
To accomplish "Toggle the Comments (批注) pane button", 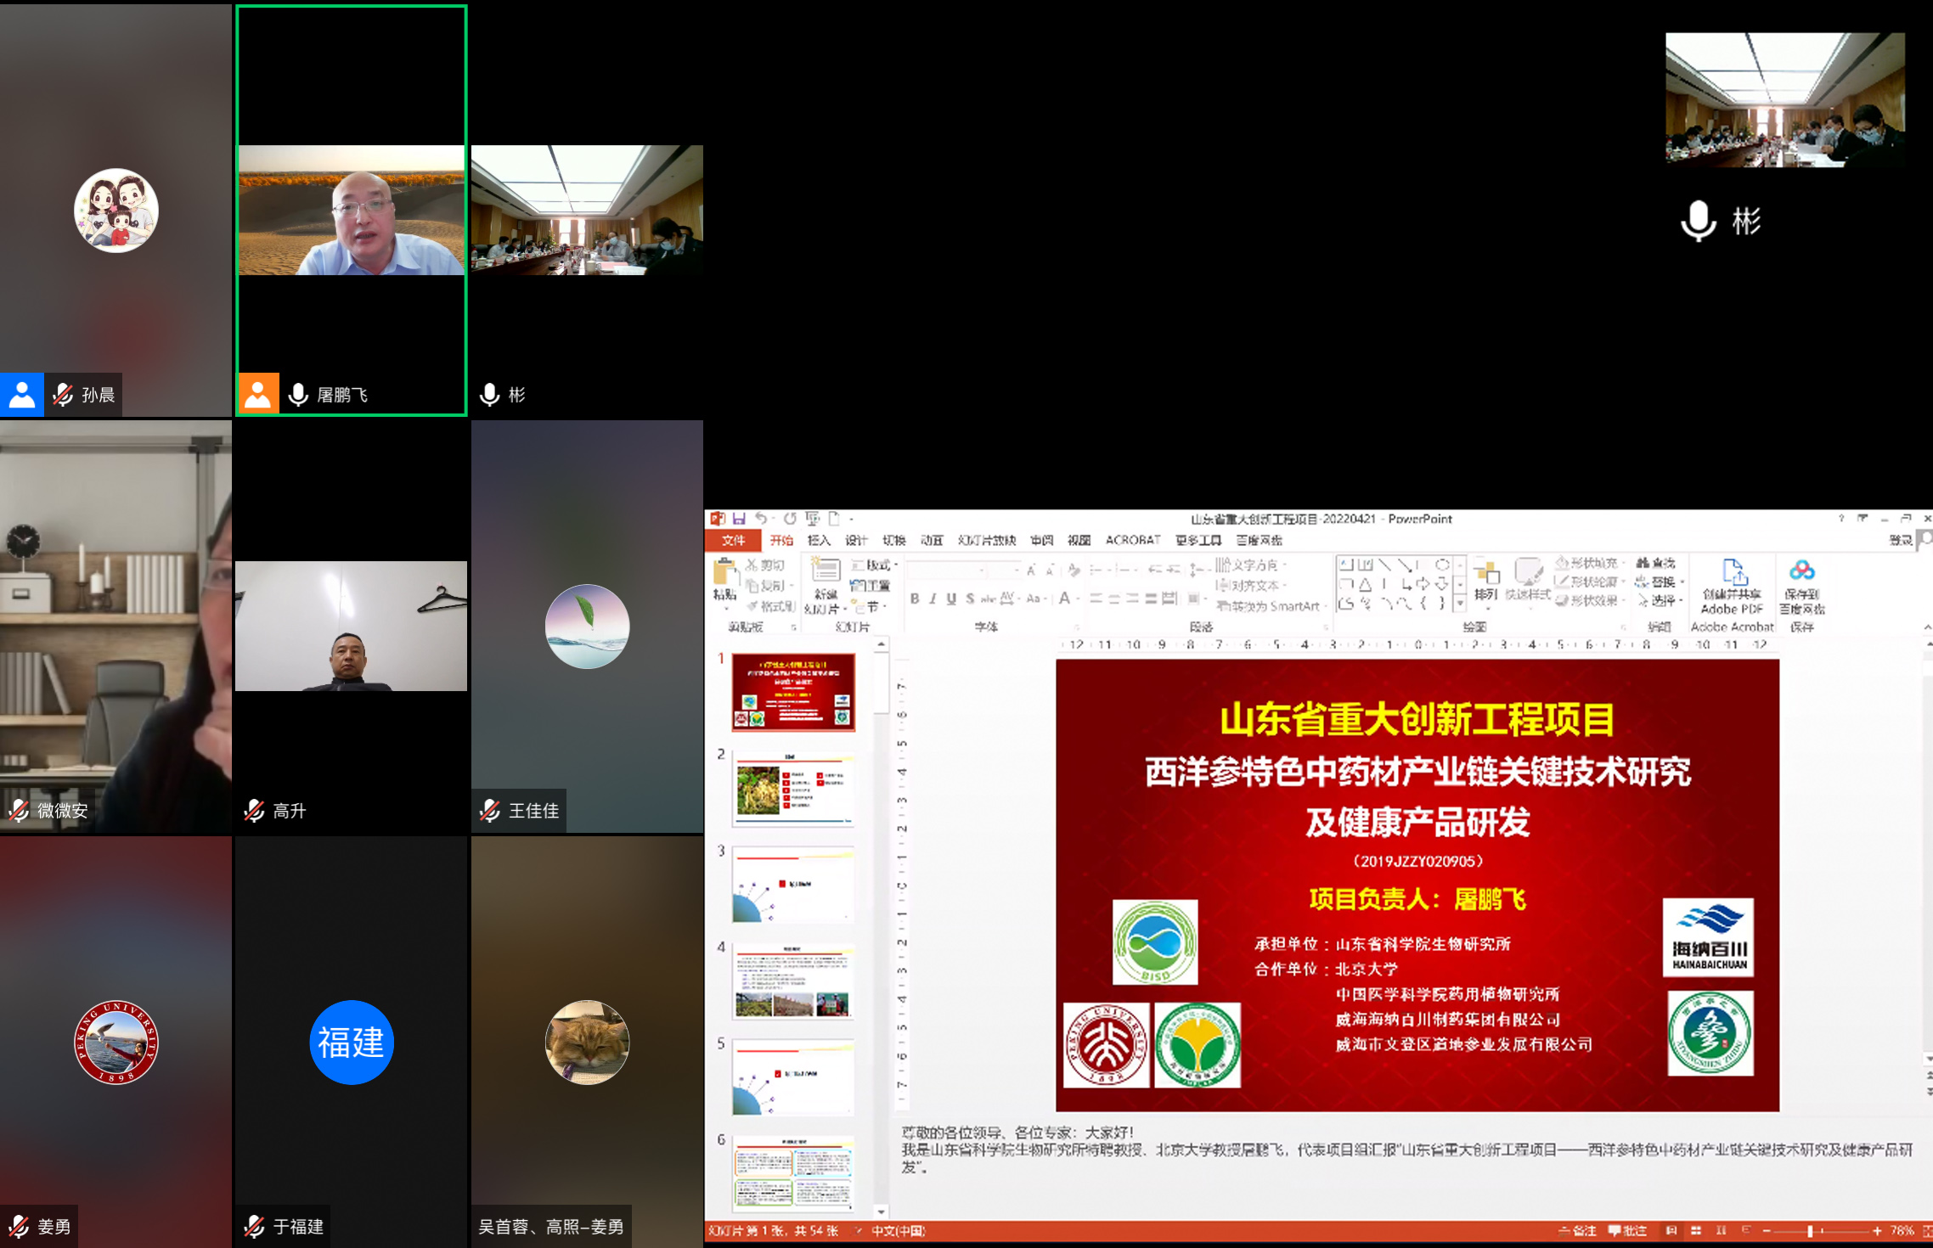I will (x=1627, y=1231).
